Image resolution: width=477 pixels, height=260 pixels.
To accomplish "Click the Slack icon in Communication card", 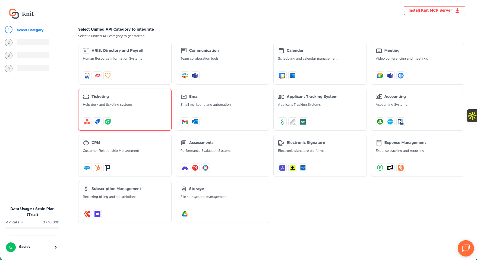I will coord(185,76).
